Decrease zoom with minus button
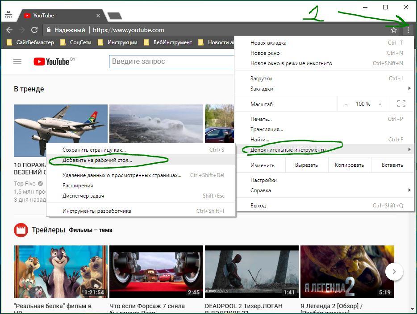 point(346,104)
